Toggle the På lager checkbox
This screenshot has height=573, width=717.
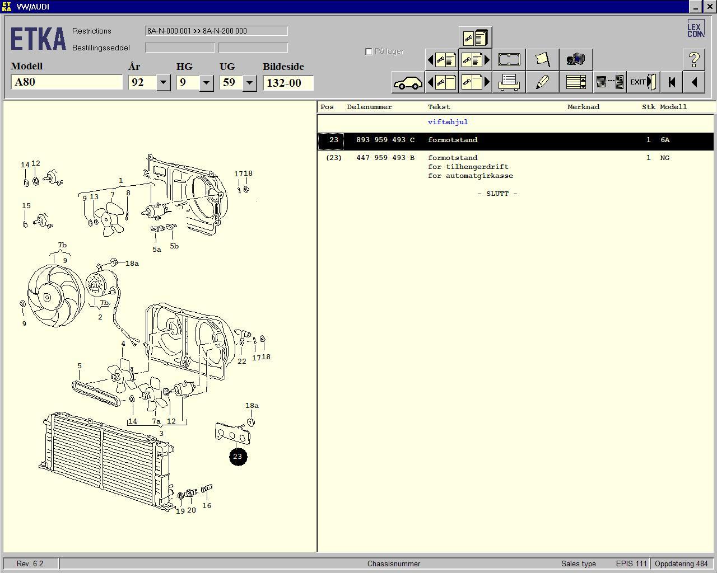369,51
